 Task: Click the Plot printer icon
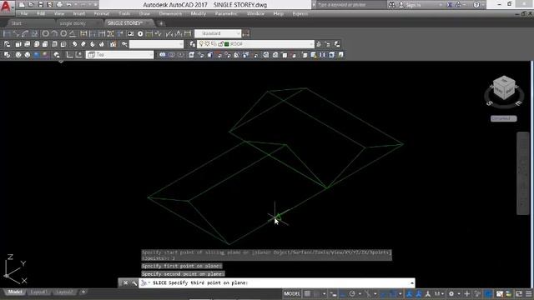pyautogui.click(x=59, y=5)
